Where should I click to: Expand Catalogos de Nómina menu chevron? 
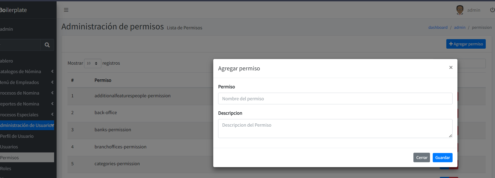pos(52,71)
